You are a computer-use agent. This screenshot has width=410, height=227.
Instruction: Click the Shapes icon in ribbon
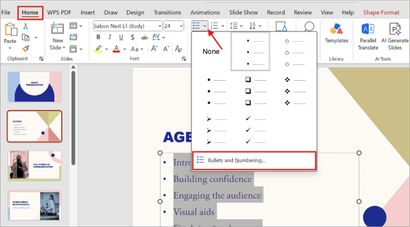(x=281, y=26)
